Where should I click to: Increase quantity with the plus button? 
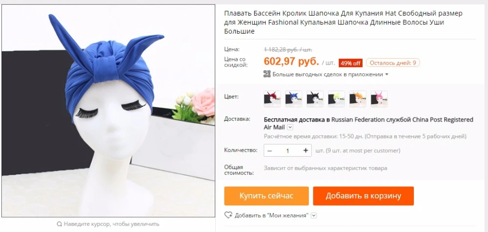click(x=305, y=150)
